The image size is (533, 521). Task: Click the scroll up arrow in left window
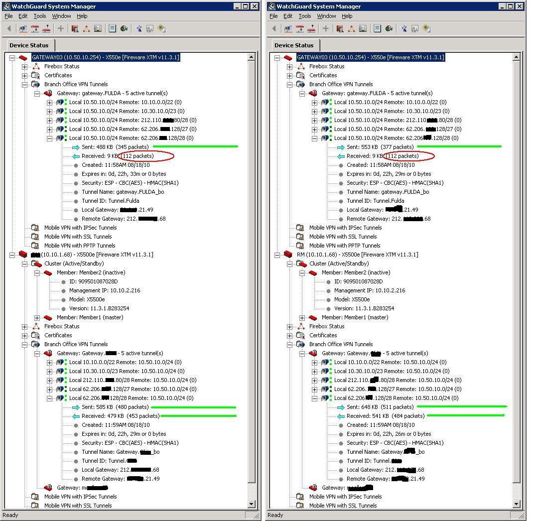pyautogui.click(x=251, y=57)
